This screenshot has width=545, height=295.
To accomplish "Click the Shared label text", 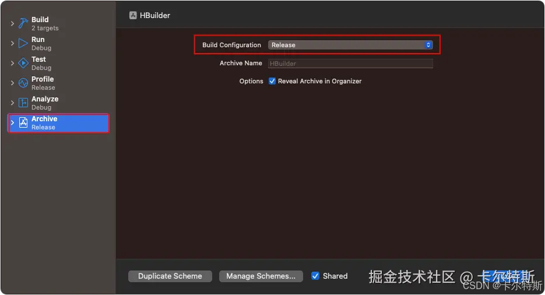I will [335, 276].
